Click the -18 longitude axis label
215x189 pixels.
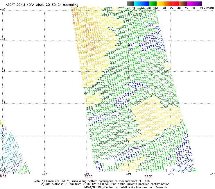tap(171, 174)
